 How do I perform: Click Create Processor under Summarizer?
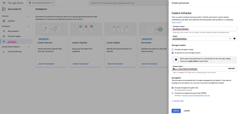149,64
